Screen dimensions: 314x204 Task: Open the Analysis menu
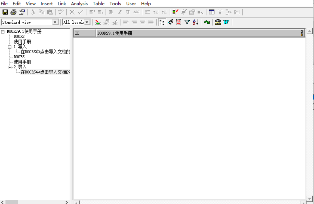[x=79, y=4]
